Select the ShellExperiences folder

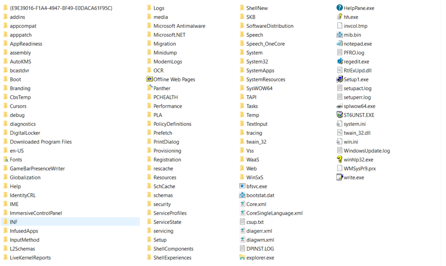pyautogui.click(x=169, y=257)
